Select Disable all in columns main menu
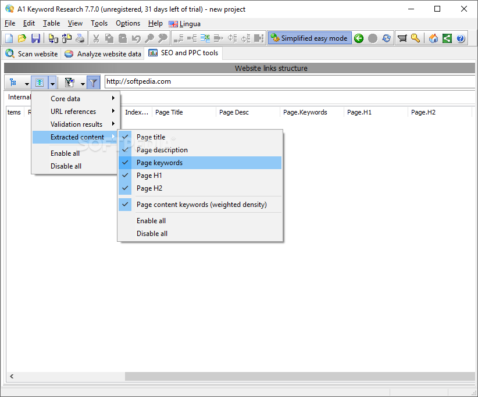Screen dimensions: 478x397 click(74, 166)
